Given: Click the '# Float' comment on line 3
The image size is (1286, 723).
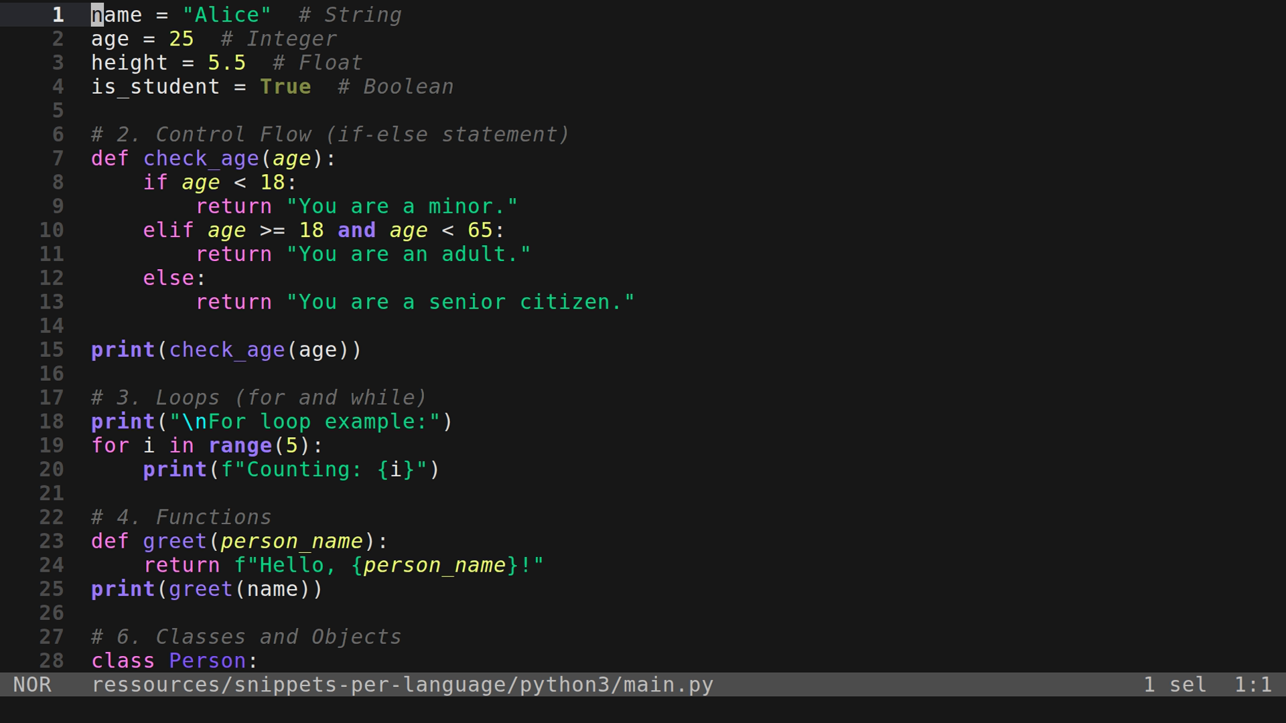Looking at the screenshot, I should coord(317,63).
